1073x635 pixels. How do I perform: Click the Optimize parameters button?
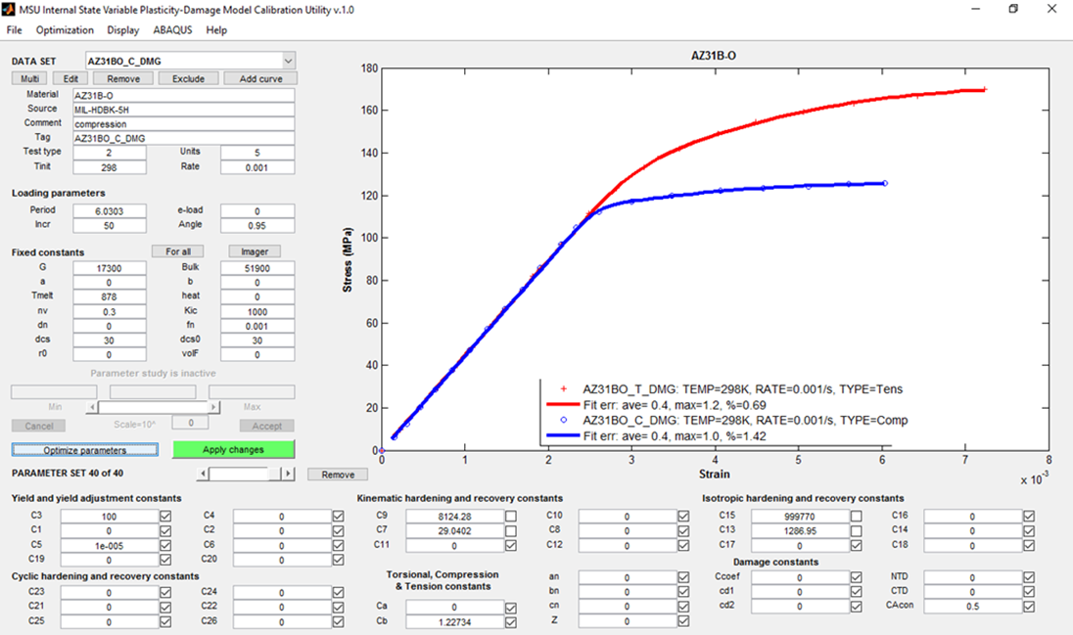[x=84, y=450]
